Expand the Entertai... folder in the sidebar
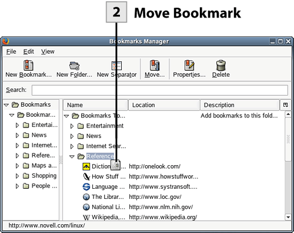The width and height of the screenshot is (294, 233). click(17, 125)
